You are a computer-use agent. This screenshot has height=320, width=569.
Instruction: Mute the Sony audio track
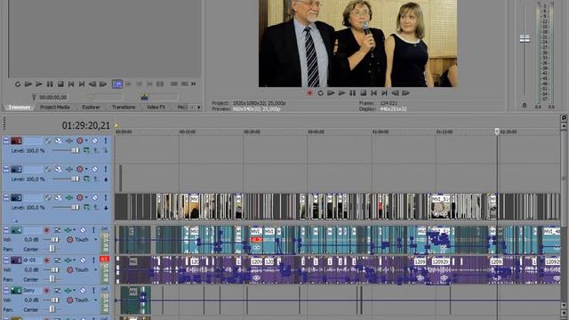[x=83, y=291]
